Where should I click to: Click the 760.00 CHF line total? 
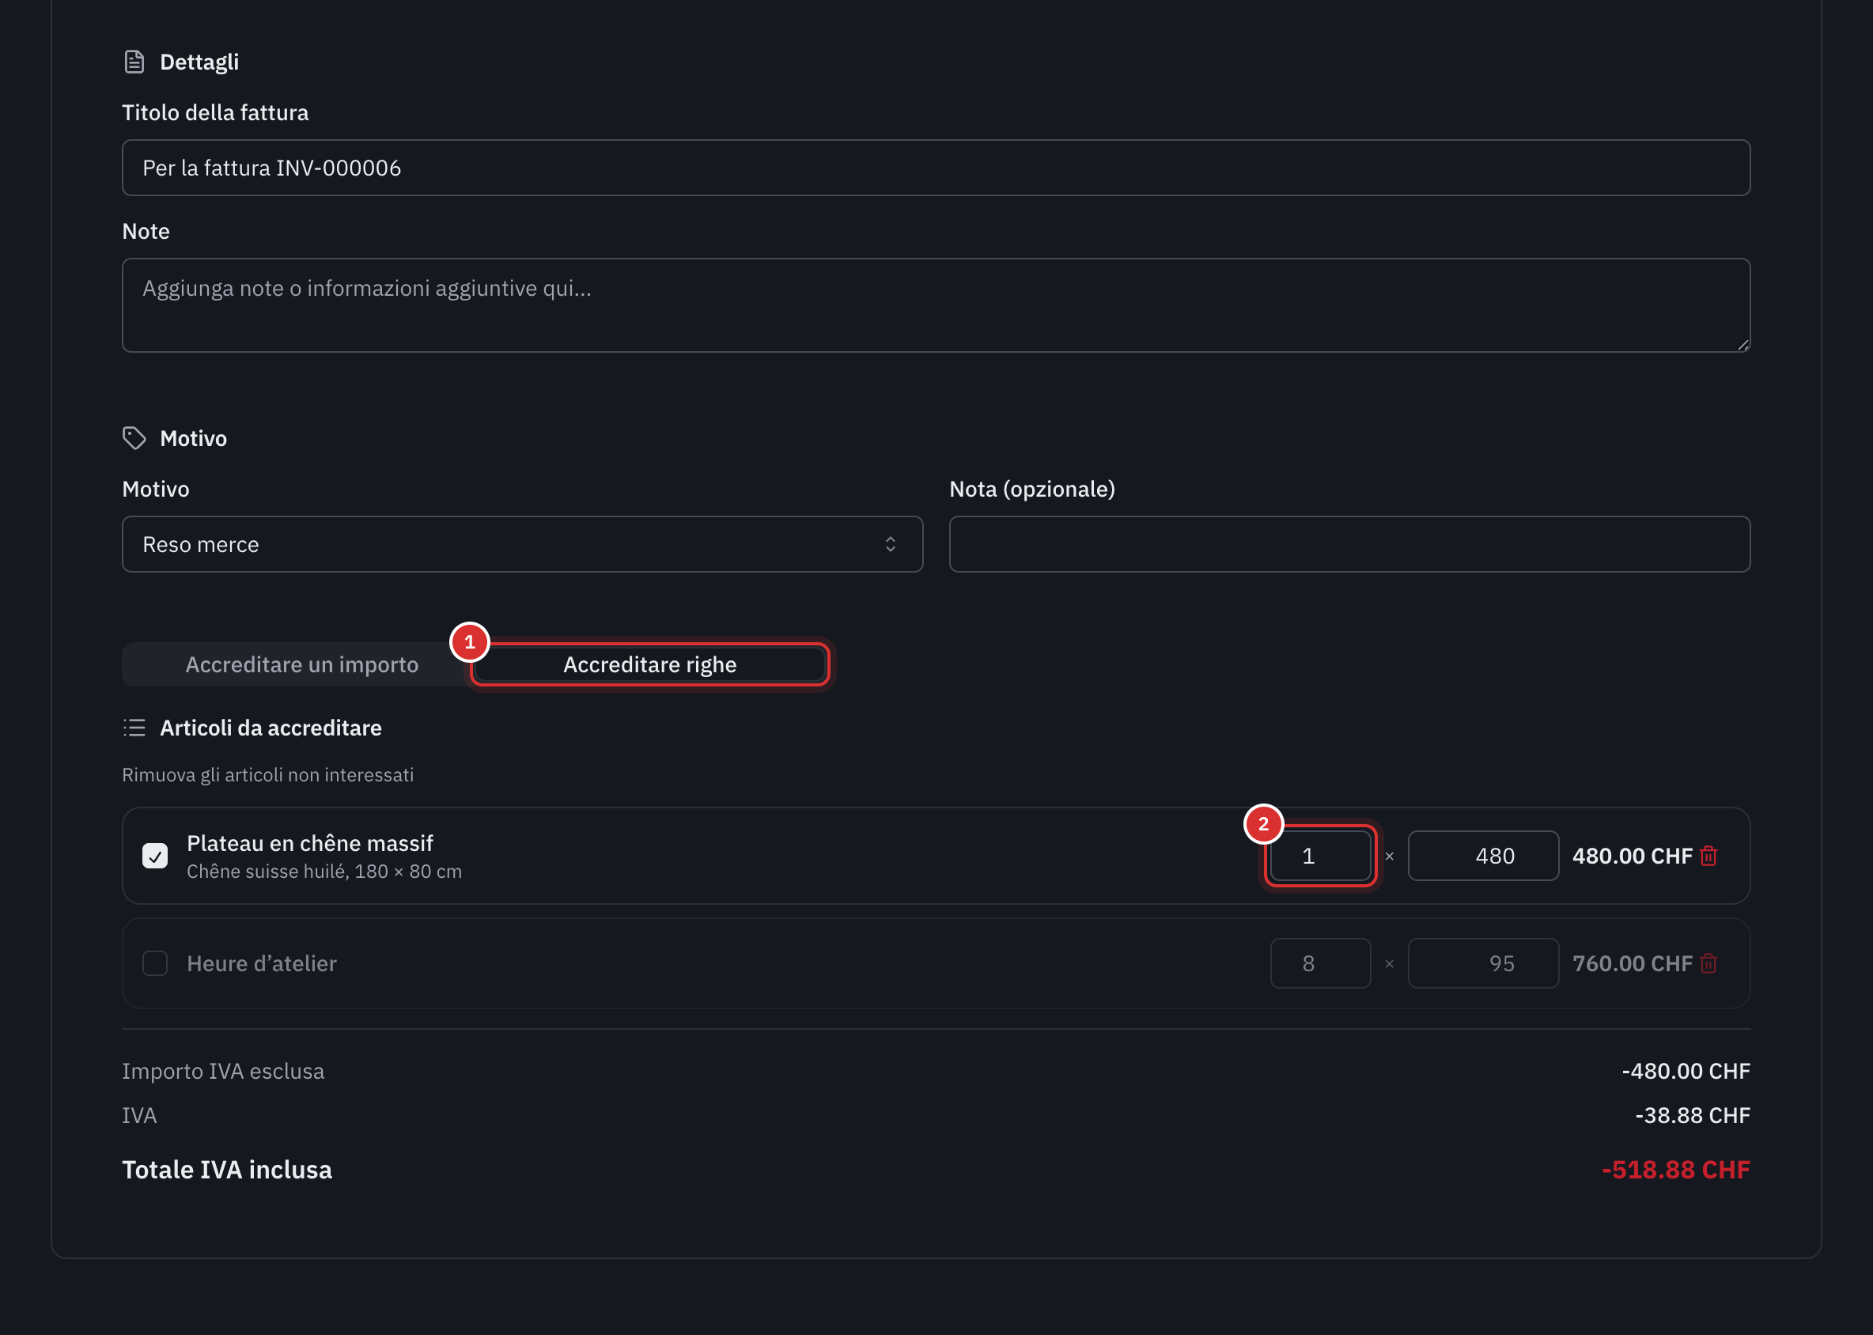coord(1632,963)
